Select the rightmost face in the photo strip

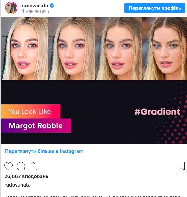pos(164,49)
